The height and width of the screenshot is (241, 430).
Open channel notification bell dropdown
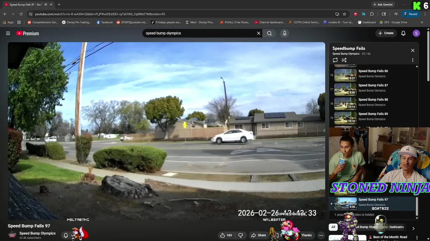tap(68, 235)
